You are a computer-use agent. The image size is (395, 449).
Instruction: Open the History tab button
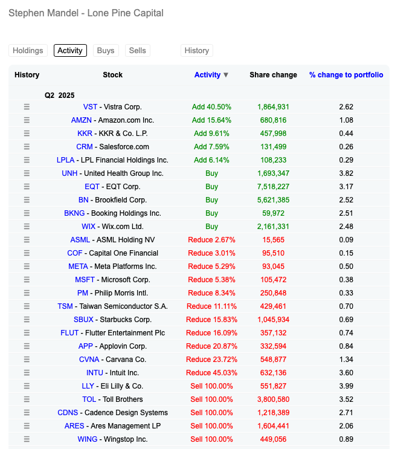pyautogui.click(x=197, y=50)
